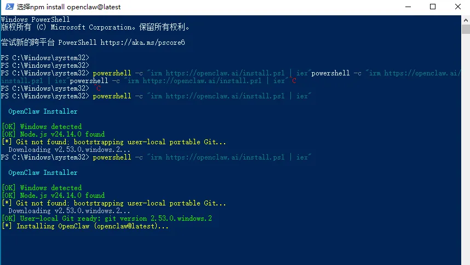Close the npm install PowerShell window
This screenshot has width=470, height=265.
coord(457,7)
